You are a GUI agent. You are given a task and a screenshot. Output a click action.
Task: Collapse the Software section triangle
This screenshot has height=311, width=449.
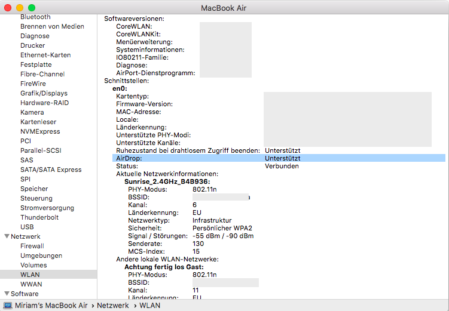tap(7, 293)
